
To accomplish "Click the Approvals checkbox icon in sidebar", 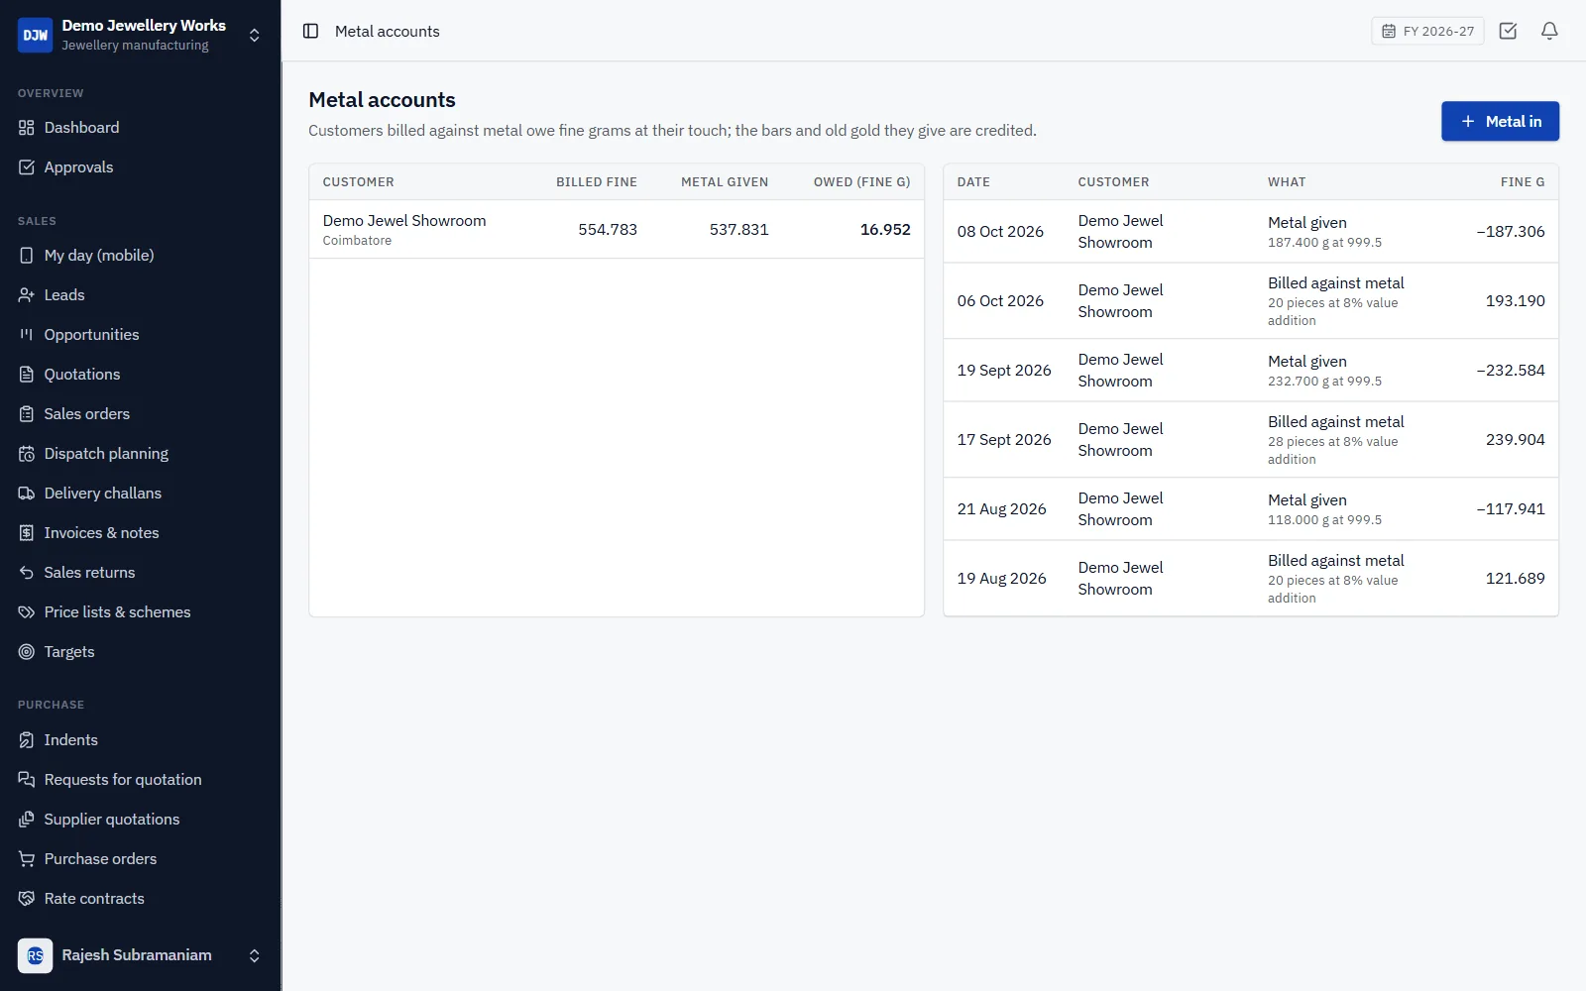I will click(27, 167).
